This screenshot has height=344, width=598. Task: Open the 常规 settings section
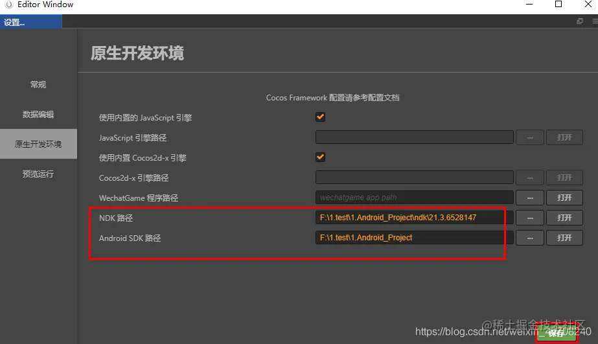(38, 85)
